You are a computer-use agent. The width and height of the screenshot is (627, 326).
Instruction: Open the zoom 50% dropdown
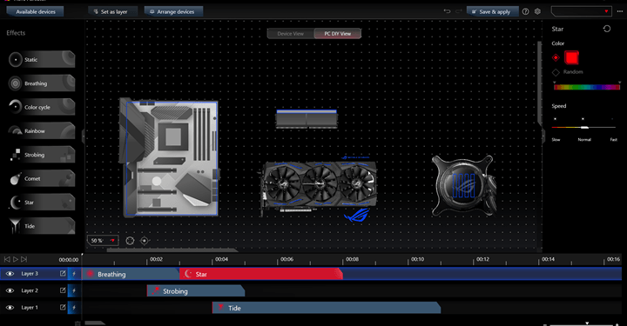coord(103,240)
